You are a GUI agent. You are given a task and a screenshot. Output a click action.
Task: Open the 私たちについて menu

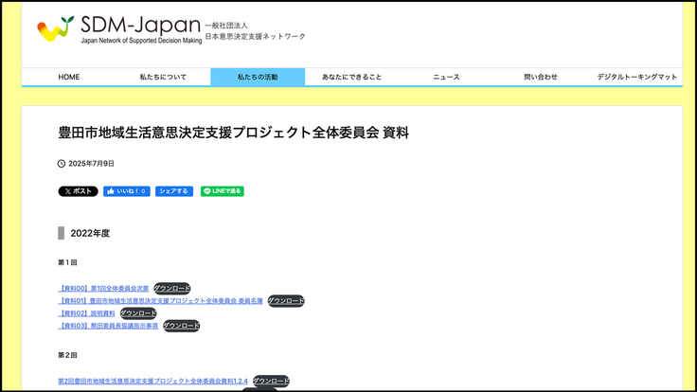click(x=163, y=77)
